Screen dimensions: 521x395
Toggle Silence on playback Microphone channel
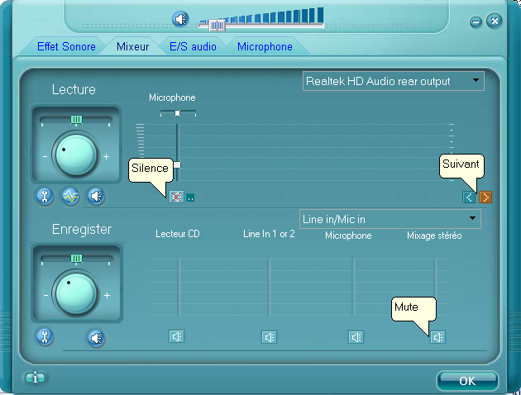(176, 197)
